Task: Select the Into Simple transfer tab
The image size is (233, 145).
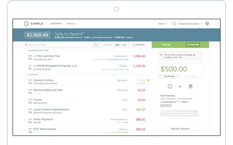Action: [x=169, y=76]
